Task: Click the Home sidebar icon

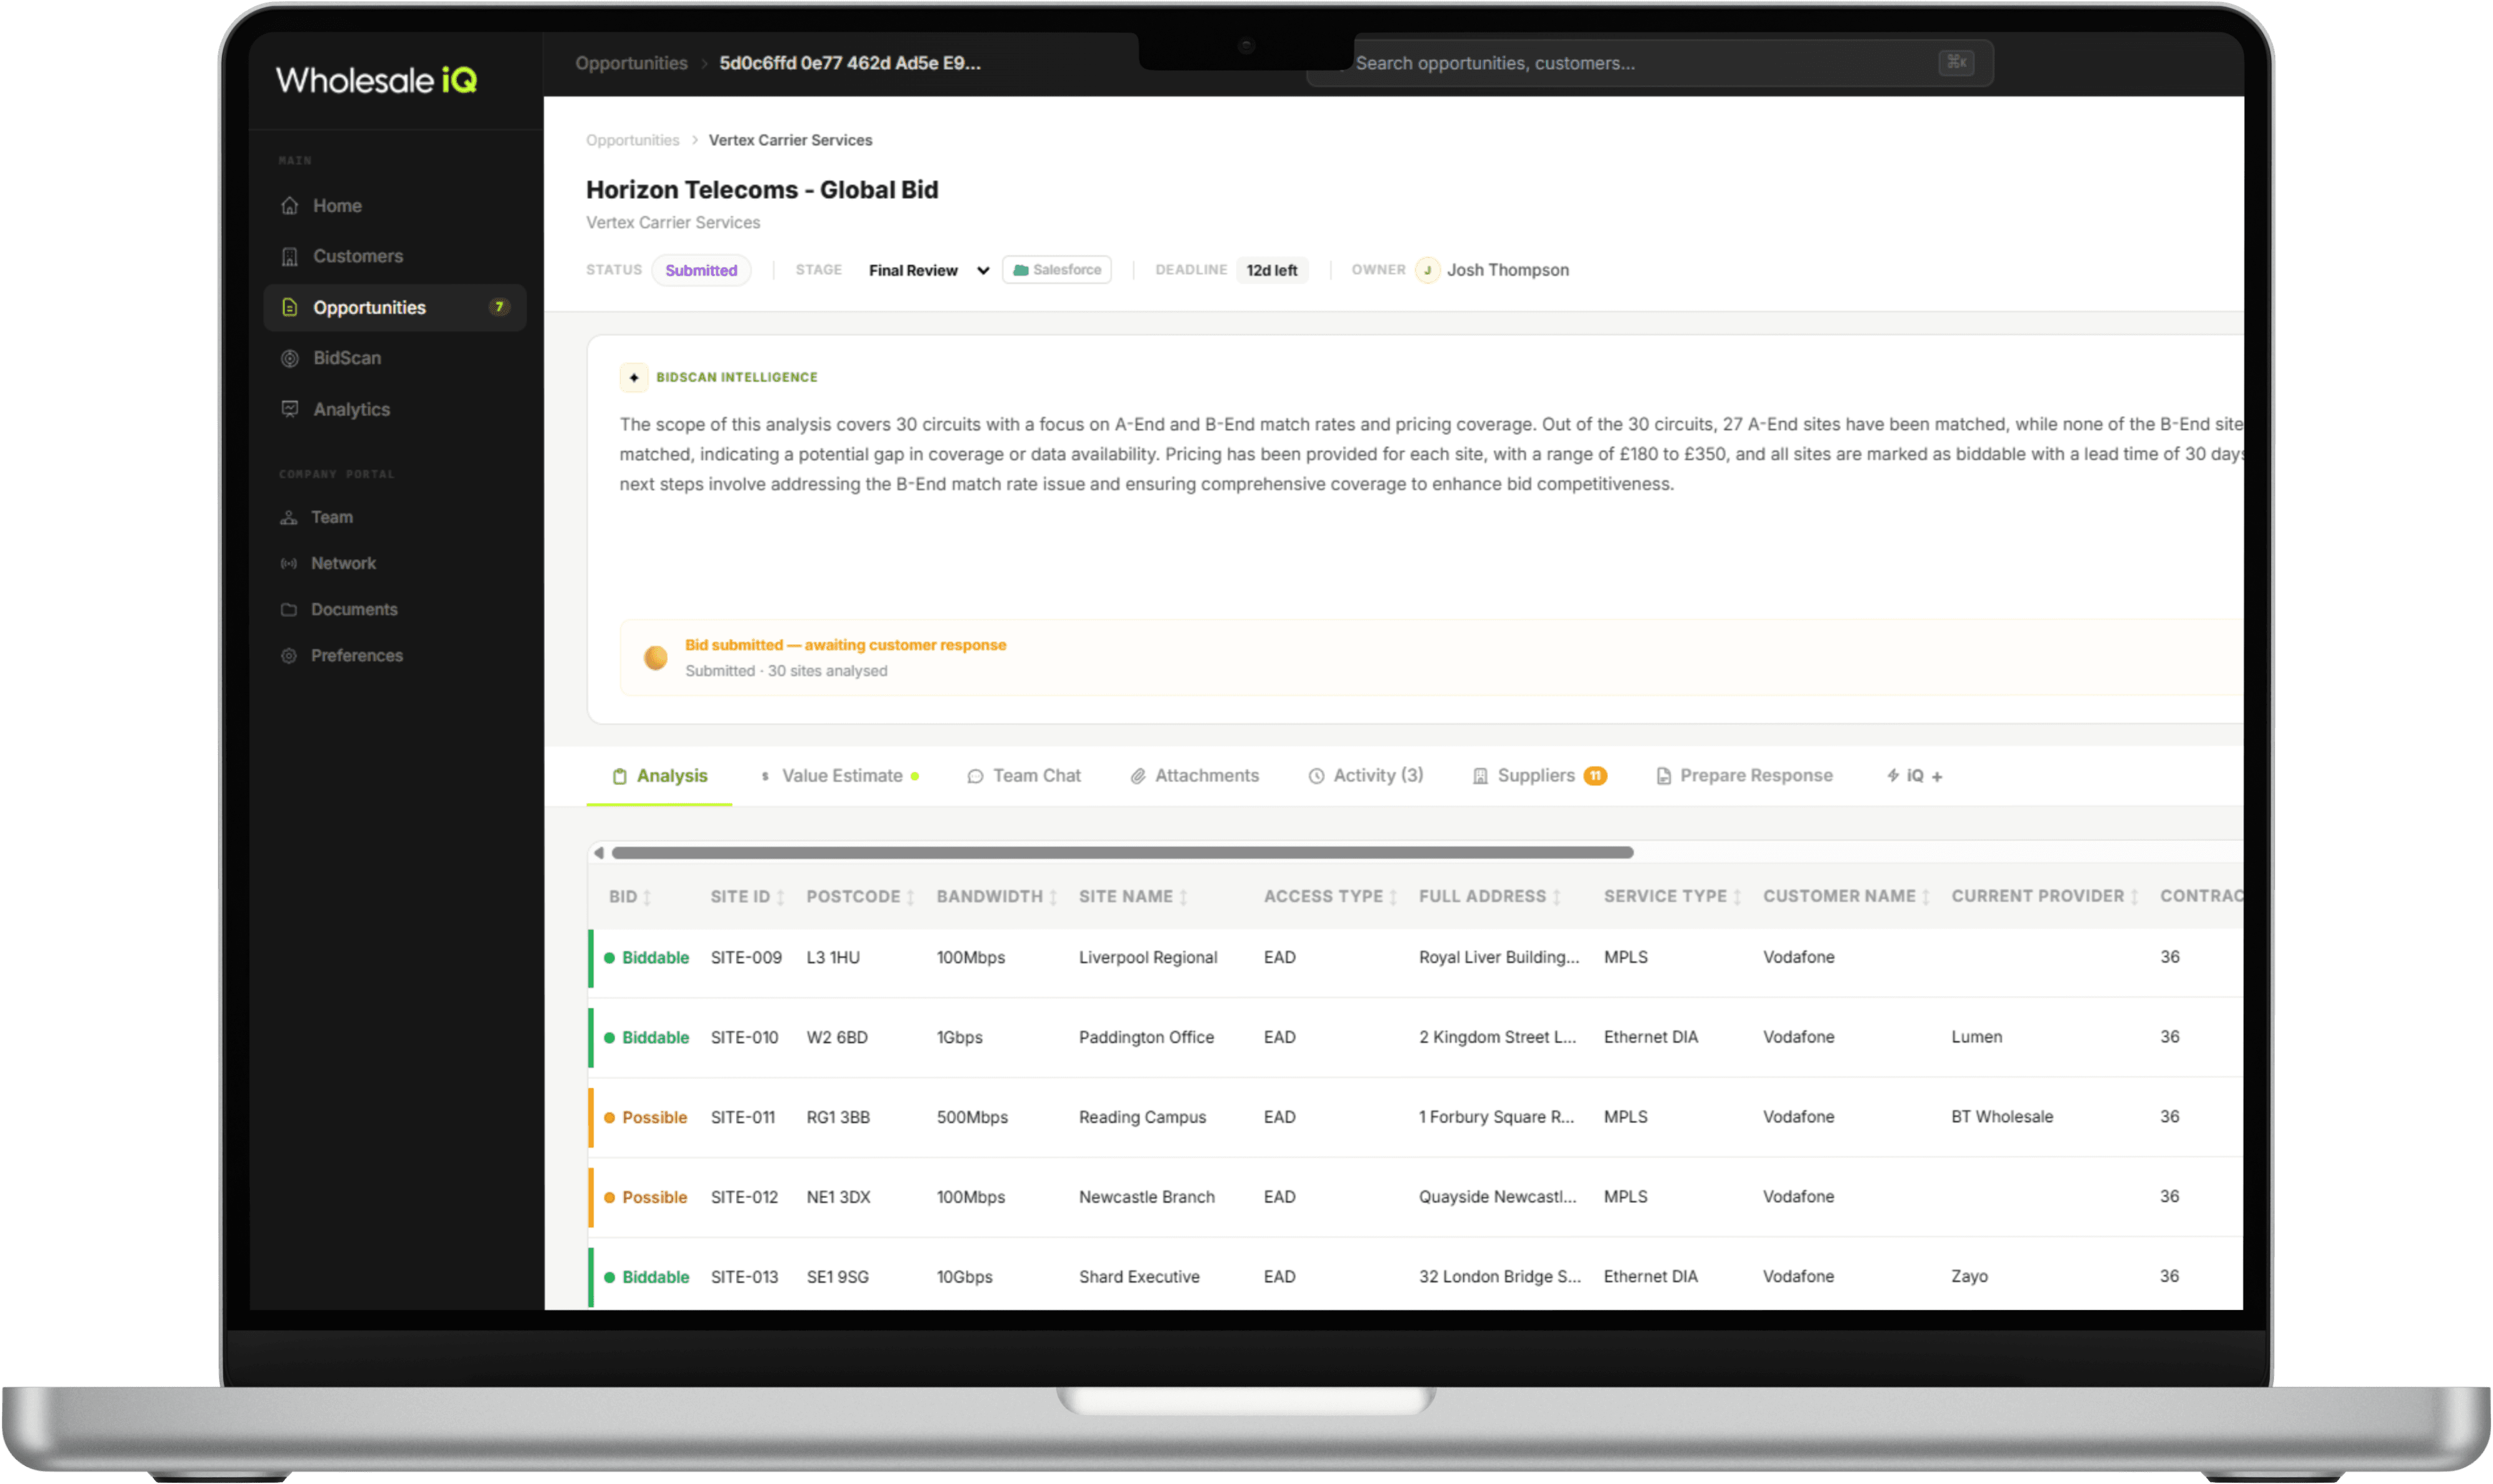Action: [x=289, y=205]
